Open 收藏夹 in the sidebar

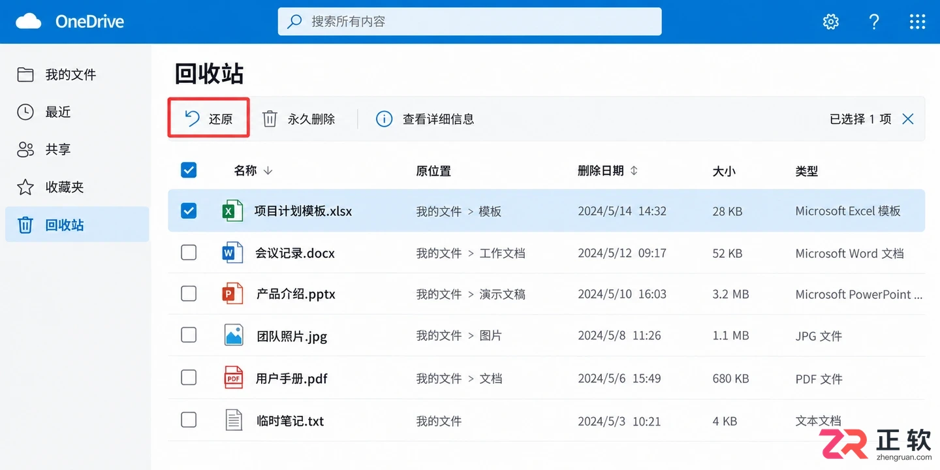(x=77, y=187)
